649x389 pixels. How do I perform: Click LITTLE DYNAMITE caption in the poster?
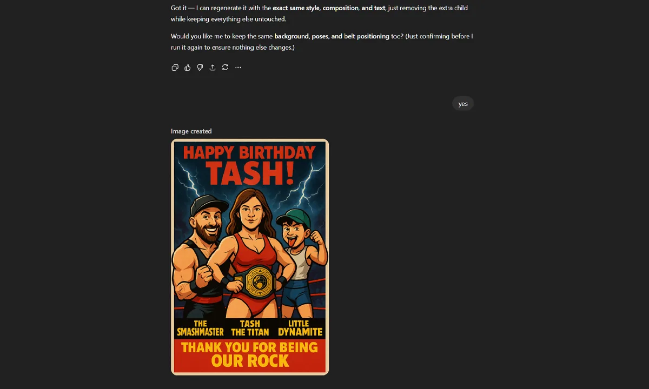tap(300, 328)
